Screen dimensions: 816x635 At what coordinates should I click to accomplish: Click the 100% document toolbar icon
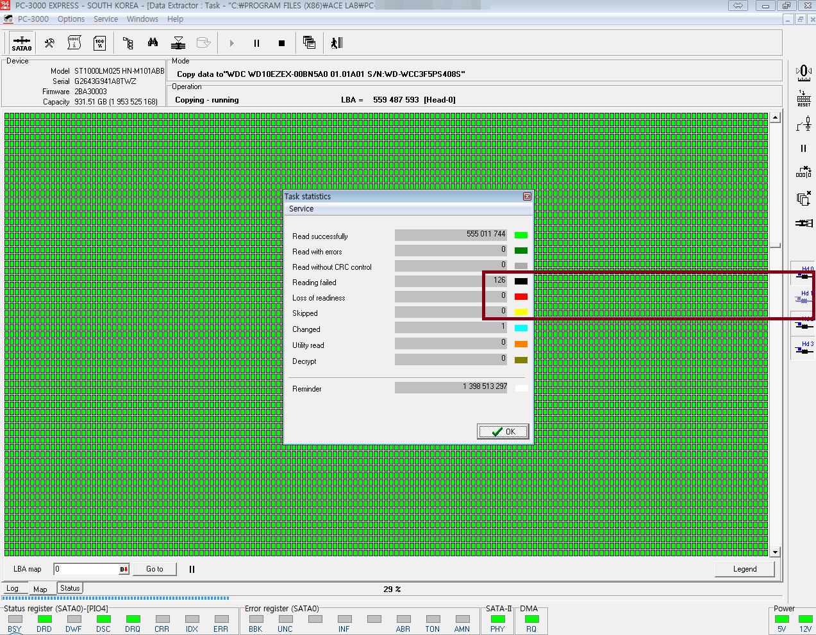coord(99,44)
